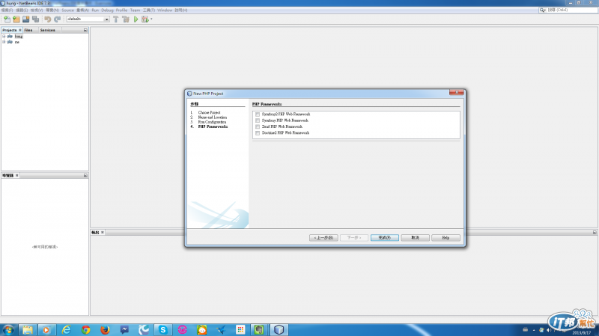Click the Build Project hammer icon
The height and width of the screenshot is (336, 599).
click(x=116, y=19)
